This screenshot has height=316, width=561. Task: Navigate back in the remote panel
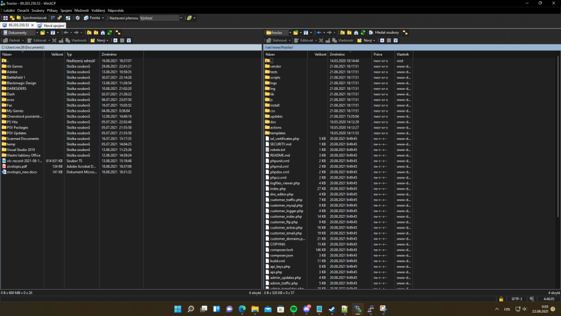(x=320, y=33)
